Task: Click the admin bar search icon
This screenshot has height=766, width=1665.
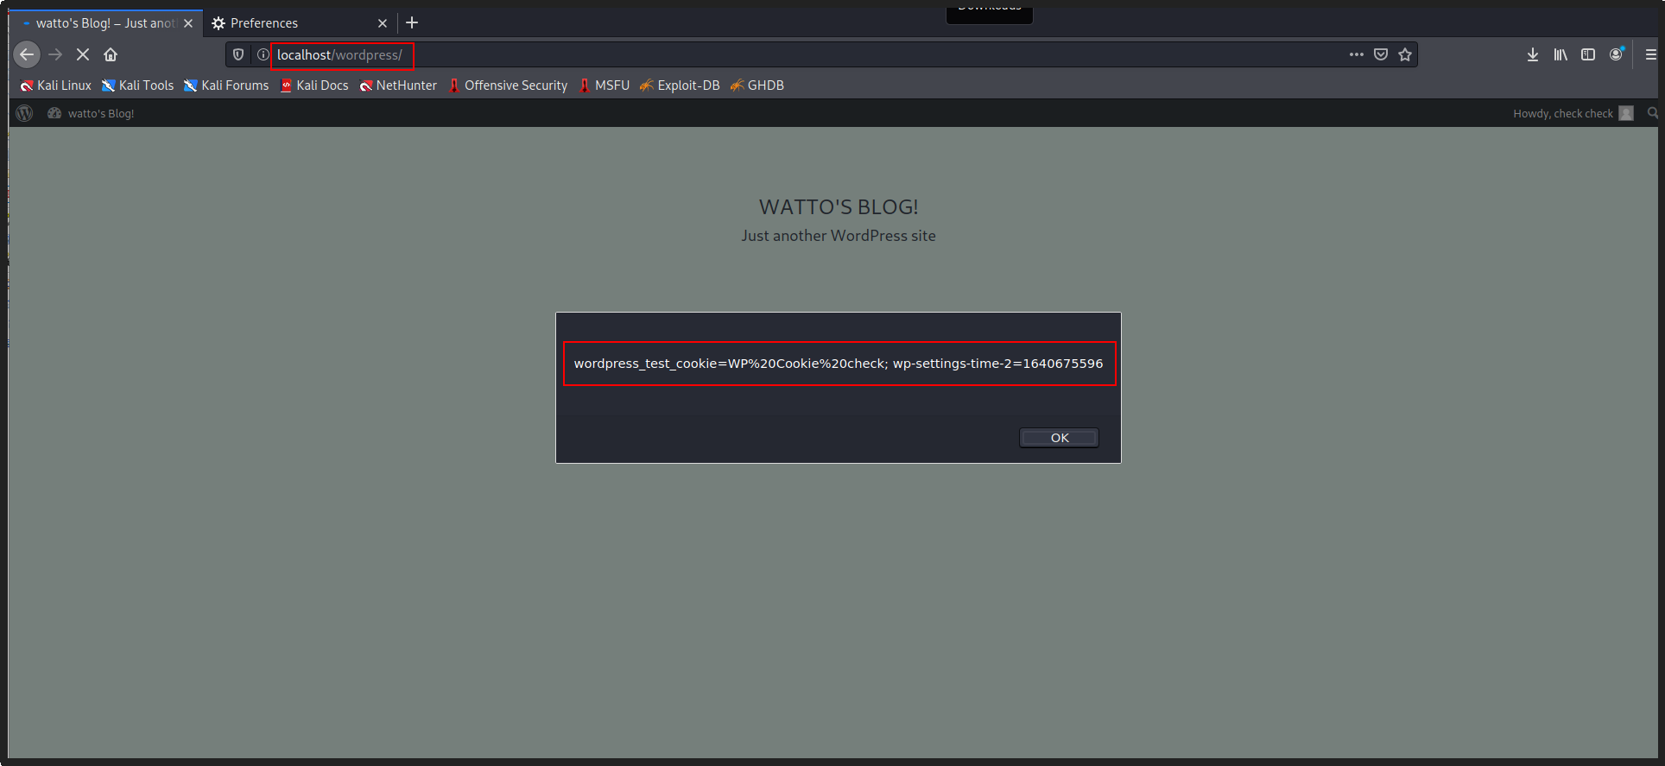Action: [1652, 113]
